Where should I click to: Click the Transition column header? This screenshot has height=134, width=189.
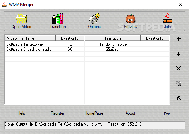pos(112,38)
